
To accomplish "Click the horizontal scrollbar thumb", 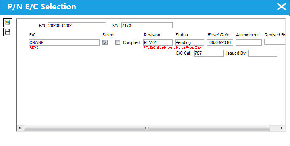I will [x=147, y=128].
